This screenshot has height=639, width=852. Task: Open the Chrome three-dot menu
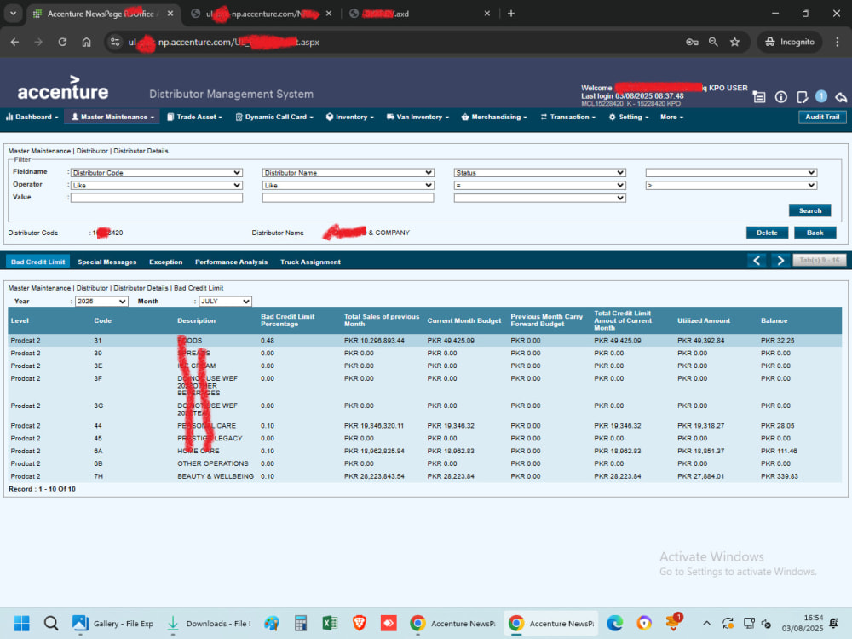[838, 42]
